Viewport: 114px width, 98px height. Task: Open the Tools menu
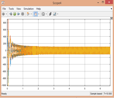click(11, 9)
